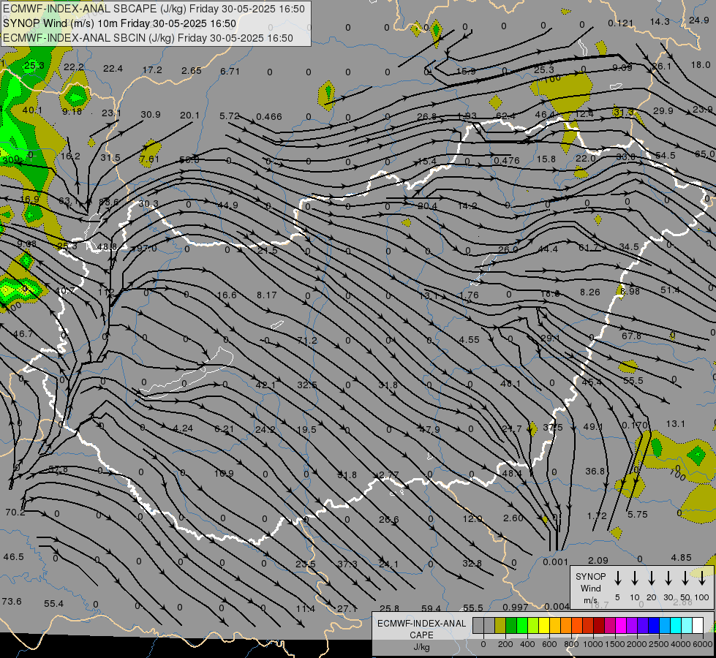The height and width of the screenshot is (658, 716).
Task: Click the map value '0.170'
Action: point(635,426)
